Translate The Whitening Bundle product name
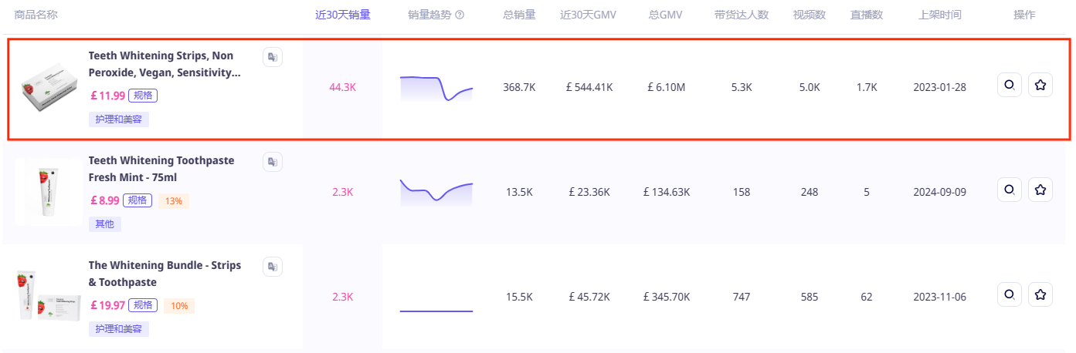 tap(272, 267)
